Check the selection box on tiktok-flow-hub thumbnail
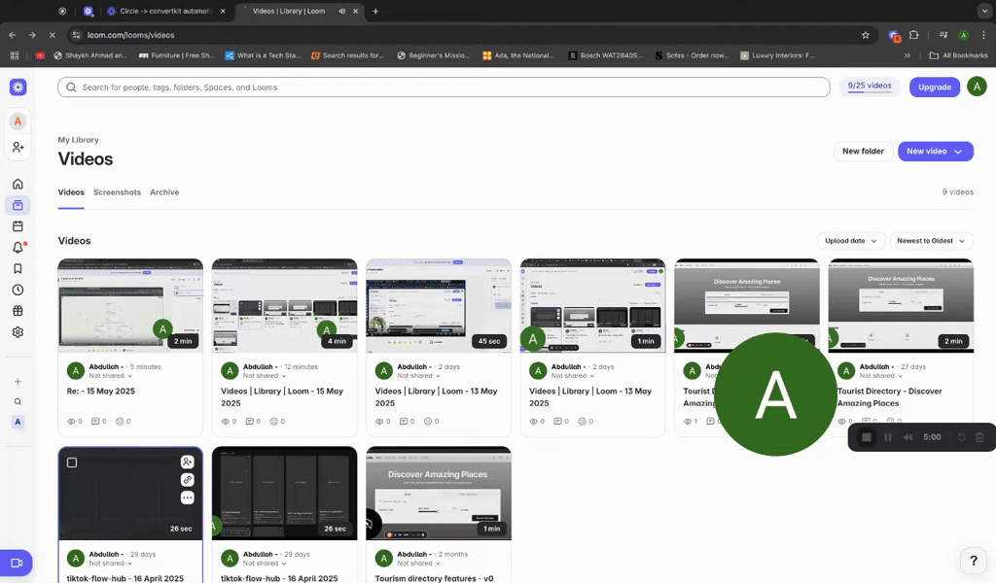The width and height of the screenshot is (996, 583). point(72,463)
